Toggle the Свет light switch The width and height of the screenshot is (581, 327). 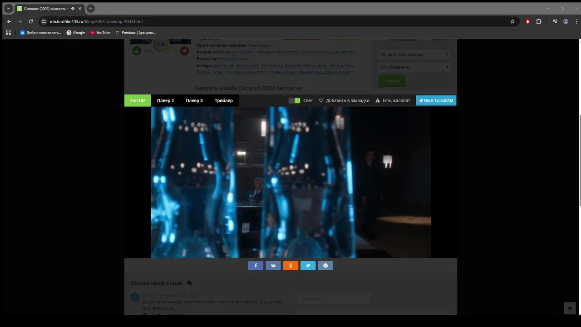295,100
